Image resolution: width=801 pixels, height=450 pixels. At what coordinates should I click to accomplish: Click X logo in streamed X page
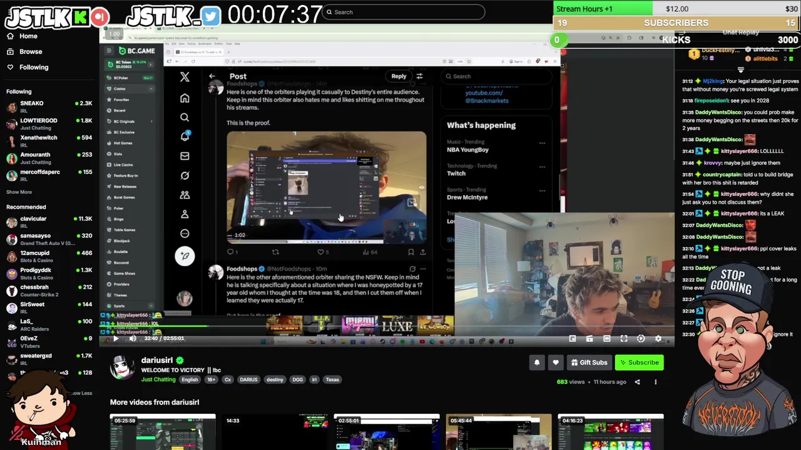pos(185,77)
